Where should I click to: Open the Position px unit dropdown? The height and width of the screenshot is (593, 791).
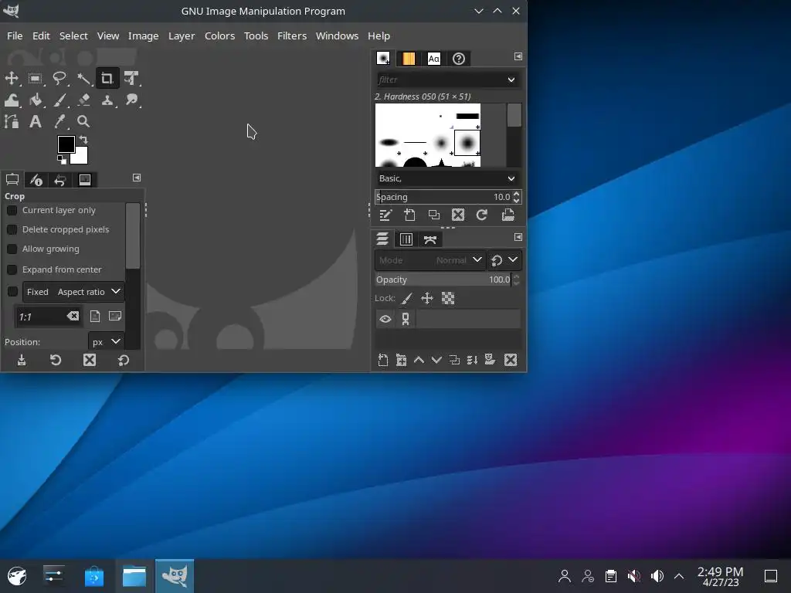click(x=106, y=342)
